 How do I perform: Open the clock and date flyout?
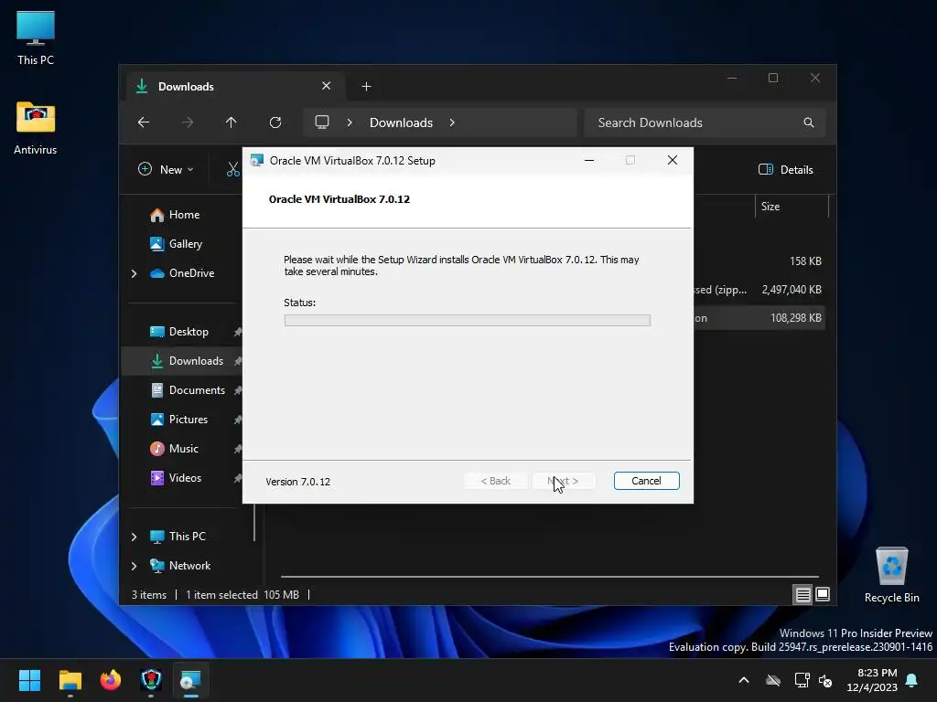pos(872,680)
